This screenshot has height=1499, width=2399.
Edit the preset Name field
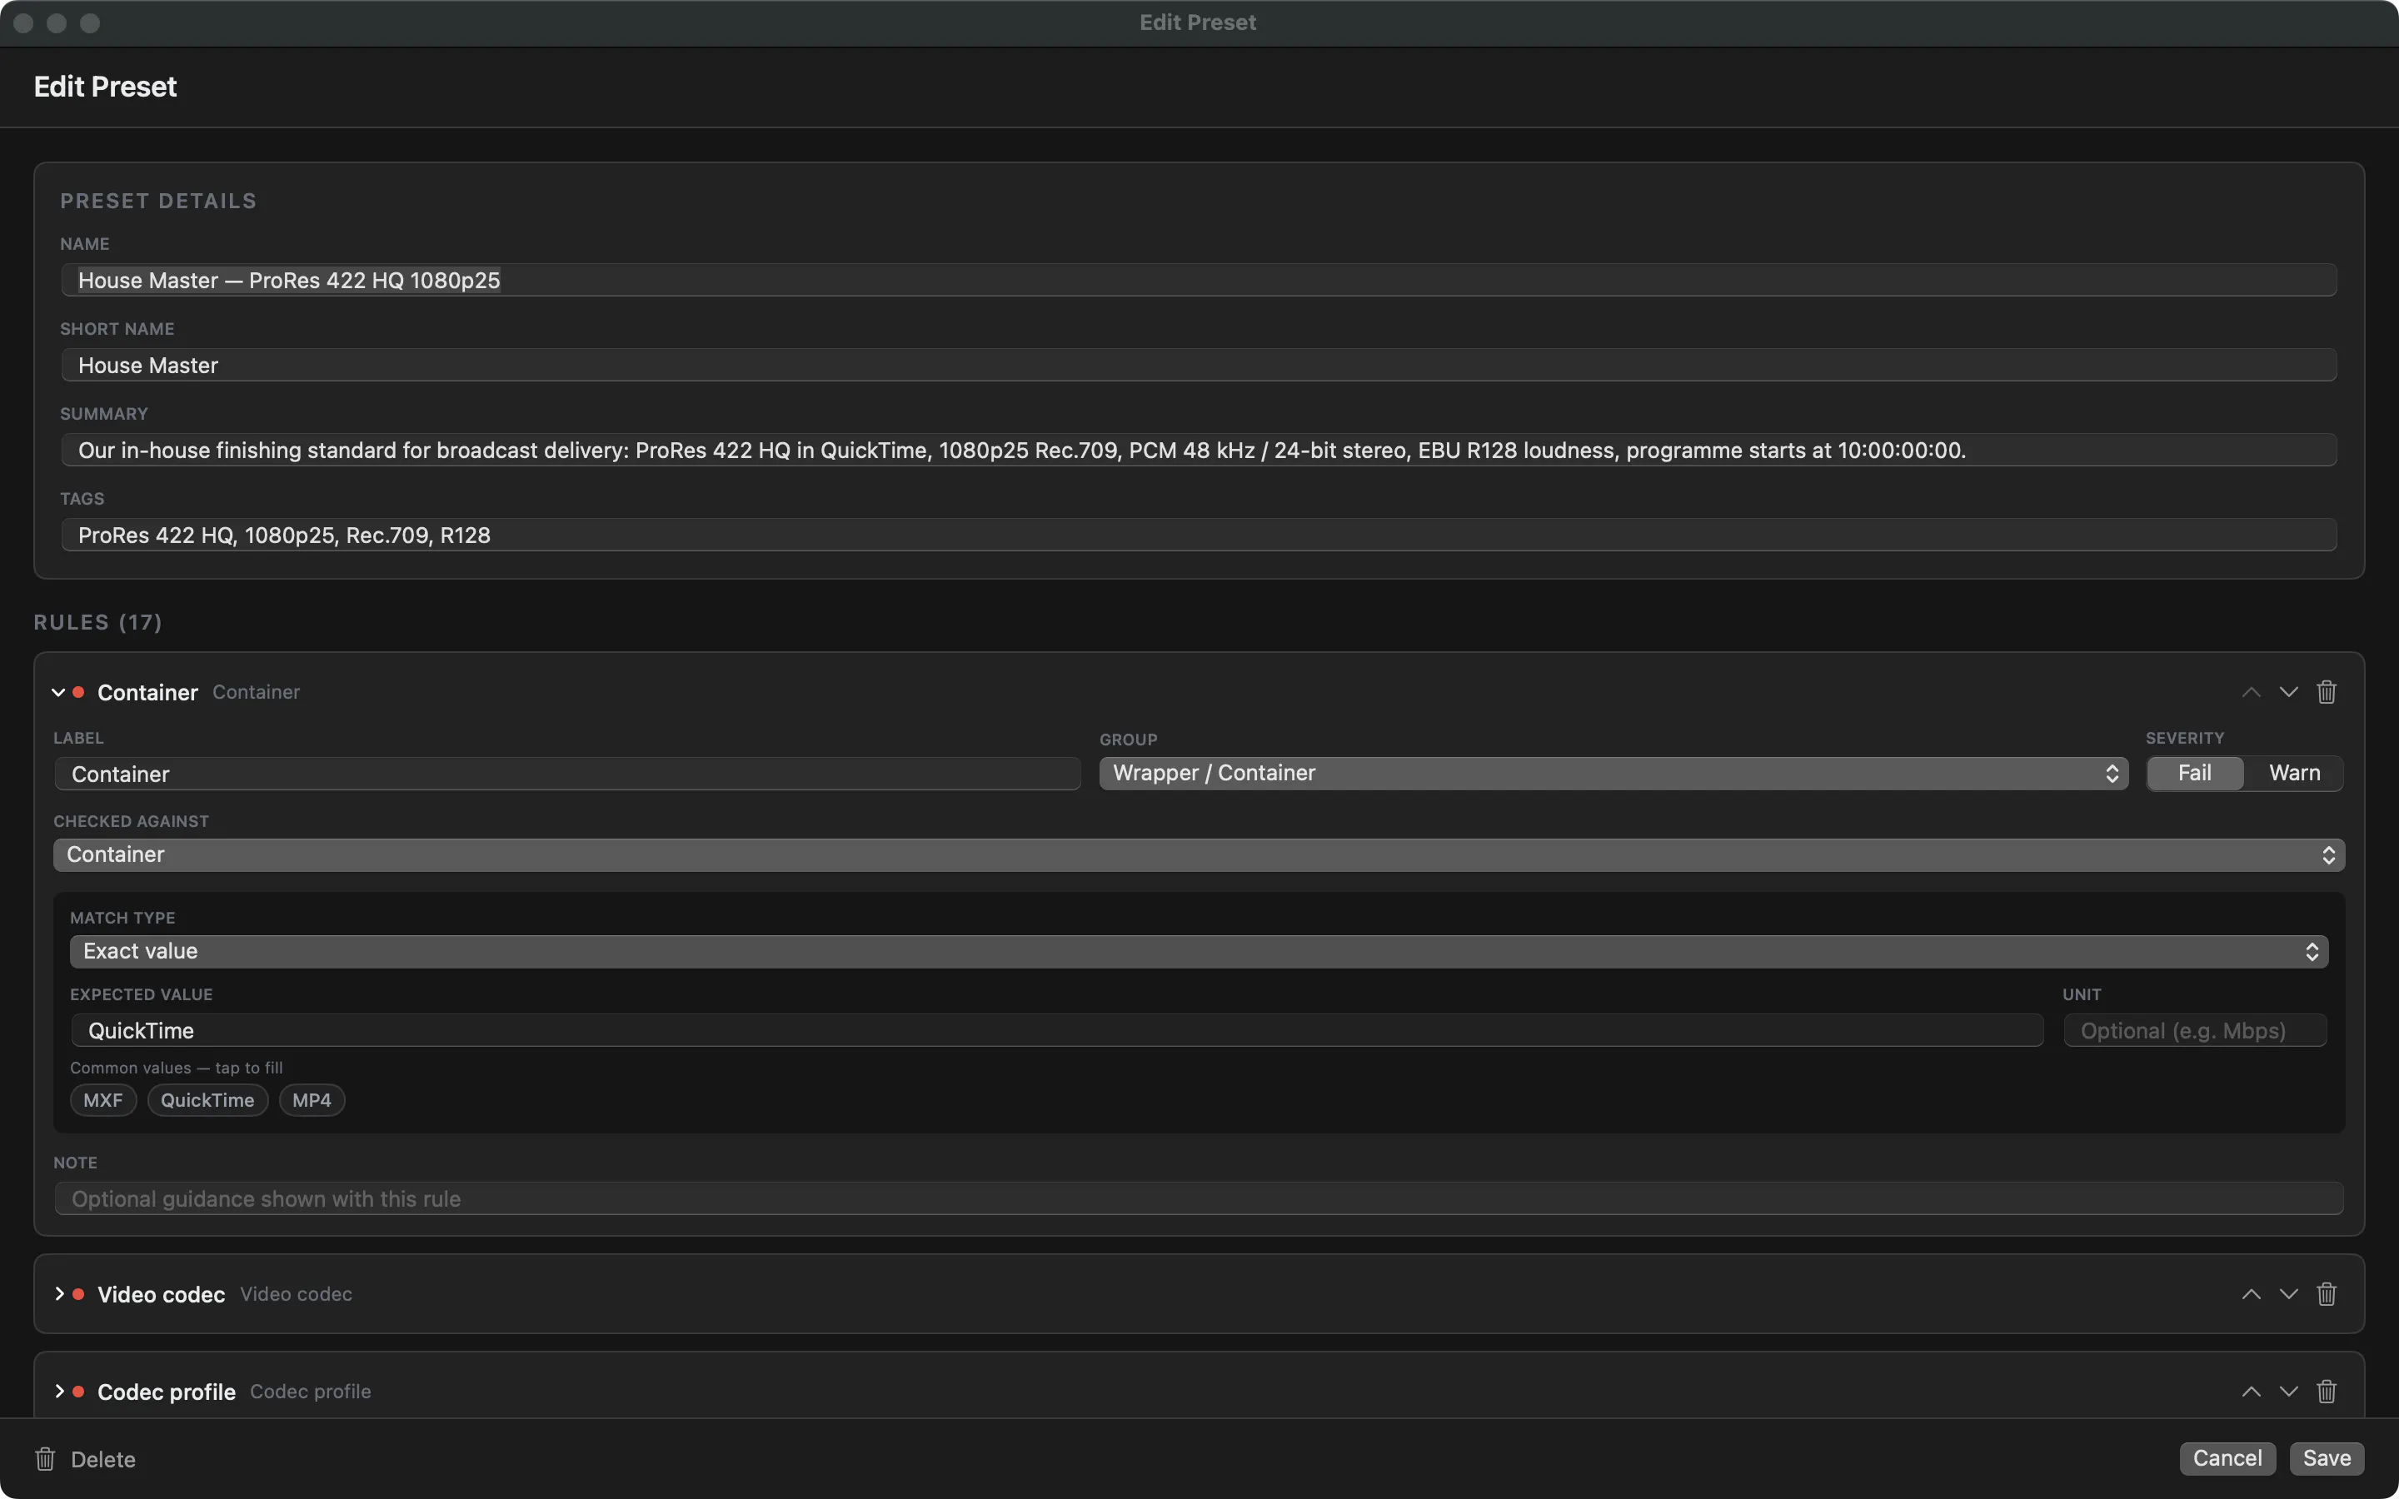[1199, 281]
